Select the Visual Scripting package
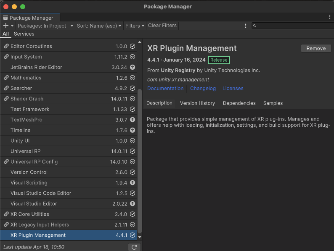This screenshot has width=334, height=251. pyautogui.click(x=69, y=183)
